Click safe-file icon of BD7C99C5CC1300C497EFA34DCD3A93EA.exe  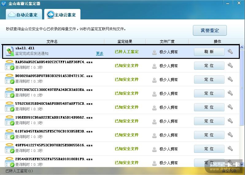pyautogui.click(x=10, y=93)
